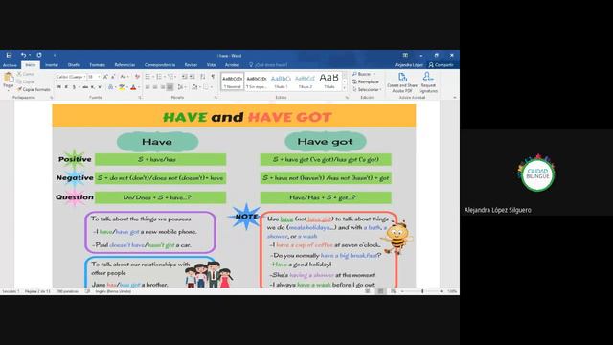Toggle show paragraph marks
This screenshot has width=613, height=345.
[213, 77]
